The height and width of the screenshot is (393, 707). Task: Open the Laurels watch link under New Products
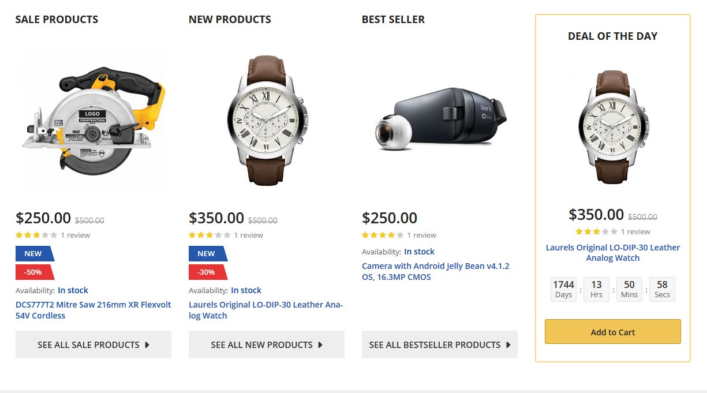(x=265, y=310)
